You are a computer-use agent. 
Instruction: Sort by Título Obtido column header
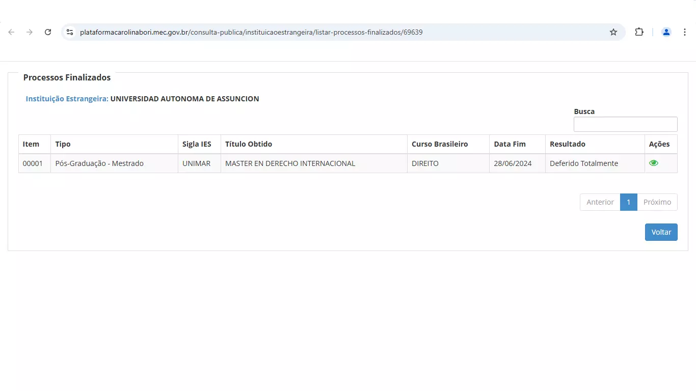pos(314,144)
